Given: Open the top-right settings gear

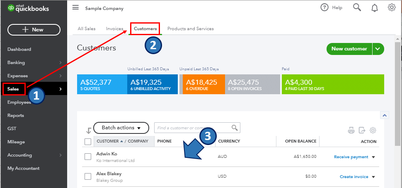Looking at the screenshot, I should (392, 7).
